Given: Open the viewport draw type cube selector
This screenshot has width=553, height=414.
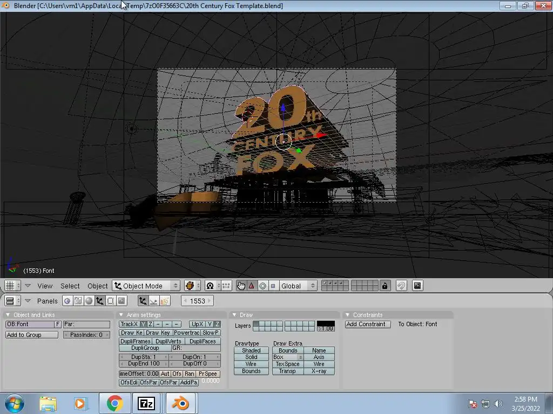Looking at the screenshot, I should click(x=192, y=286).
